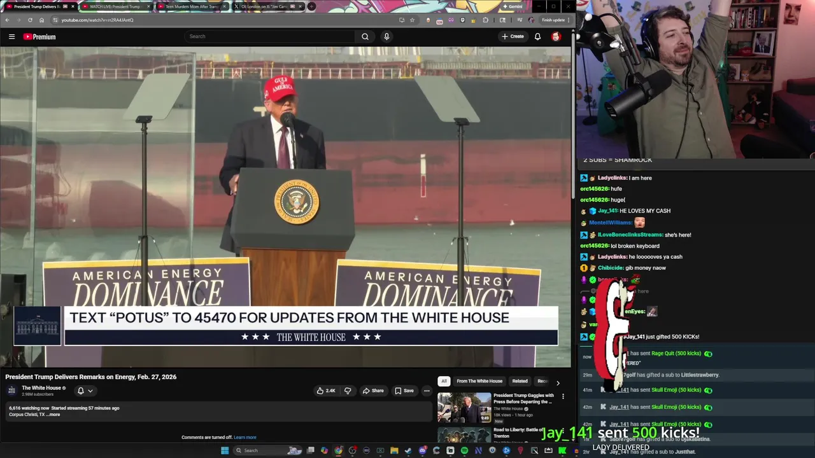The width and height of the screenshot is (815, 458).
Task: Select the 'Related' filter chip
Action: click(520, 381)
